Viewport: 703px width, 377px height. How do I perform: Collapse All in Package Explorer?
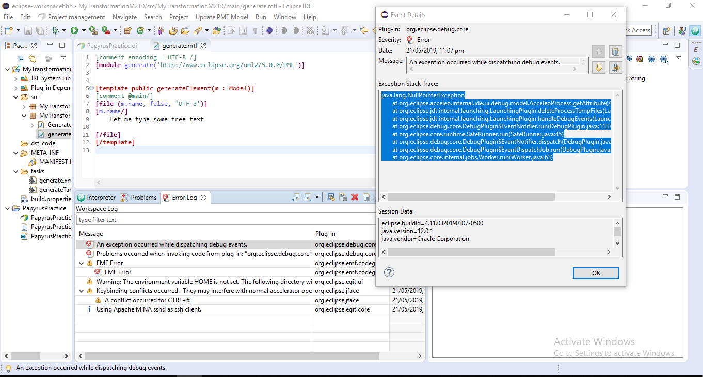[21, 58]
